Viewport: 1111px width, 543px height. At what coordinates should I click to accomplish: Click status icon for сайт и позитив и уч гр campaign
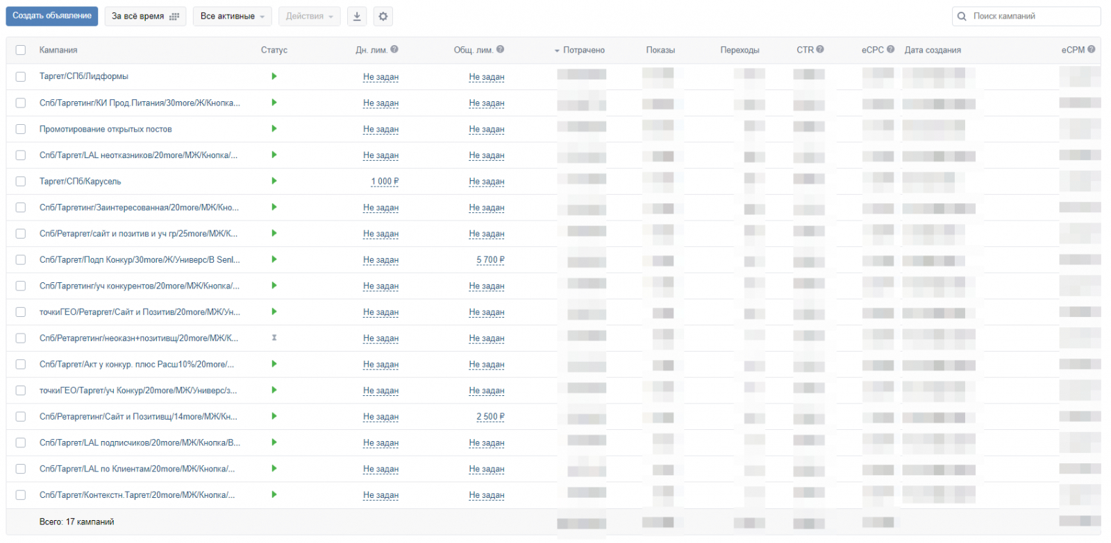point(274,233)
